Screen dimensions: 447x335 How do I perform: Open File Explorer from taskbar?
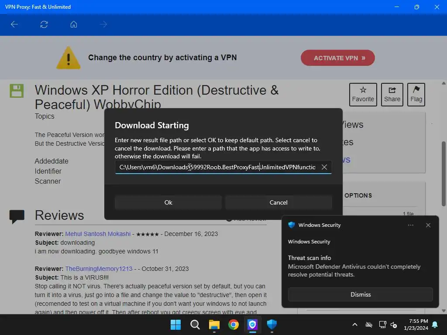(214, 325)
